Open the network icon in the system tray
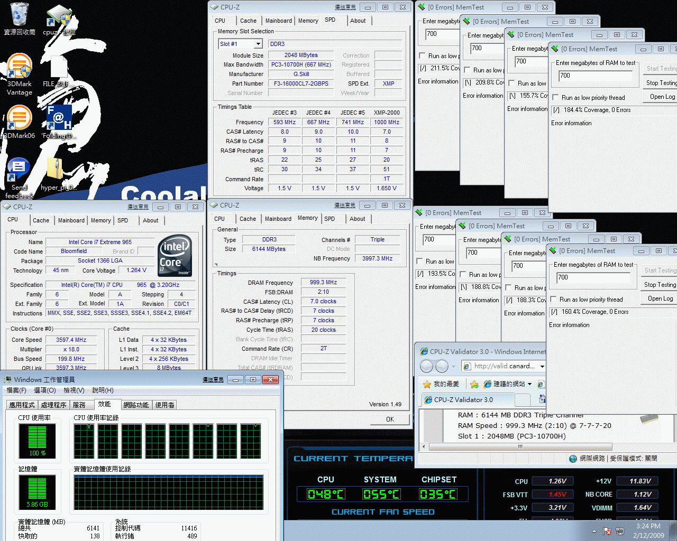The height and width of the screenshot is (541, 677). tap(620, 531)
